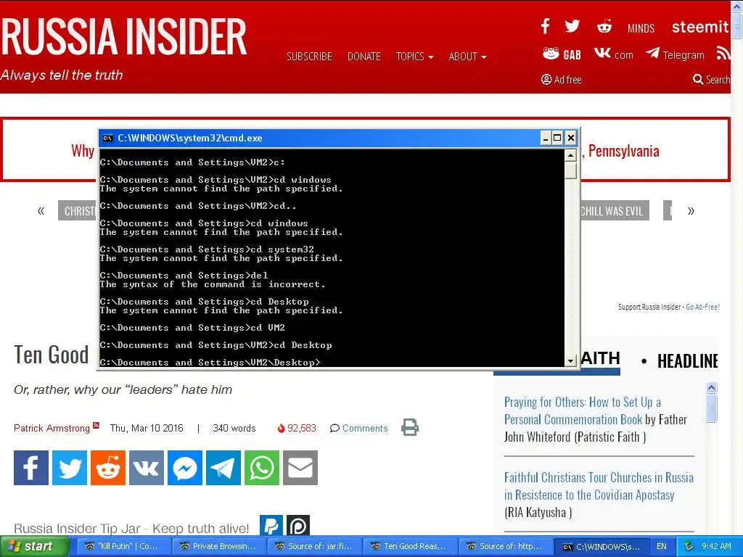Open the SUBSCRIBE menu item
The image size is (743, 557).
click(309, 57)
